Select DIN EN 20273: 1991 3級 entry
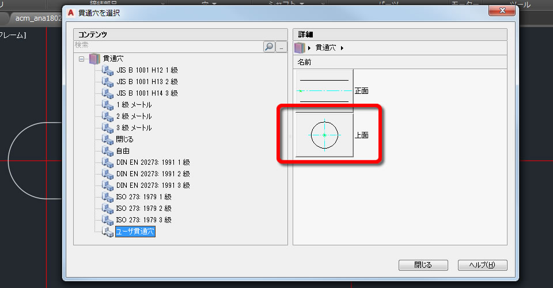The image size is (553, 288). pos(153,185)
